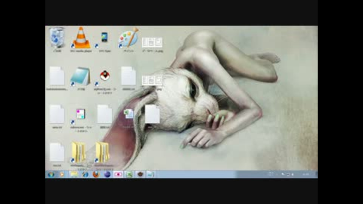Click the taskbar clock

tap(306, 175)
